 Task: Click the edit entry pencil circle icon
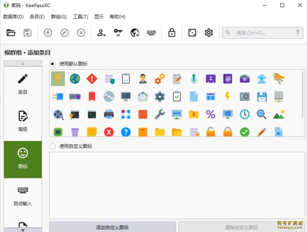coord(64,33)
